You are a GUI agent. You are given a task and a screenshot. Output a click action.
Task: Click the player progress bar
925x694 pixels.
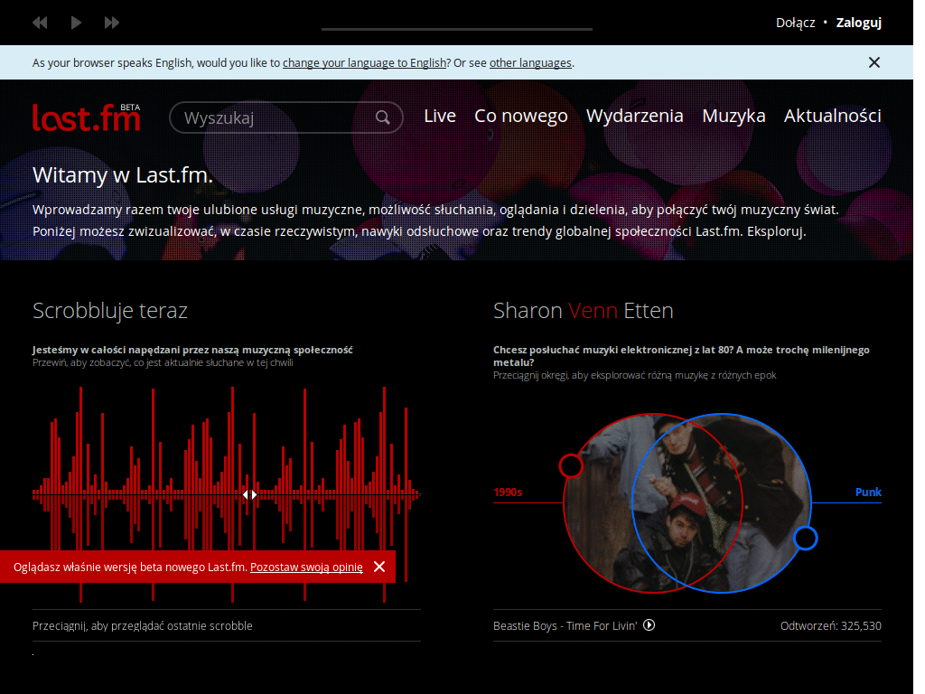(456, 28)
